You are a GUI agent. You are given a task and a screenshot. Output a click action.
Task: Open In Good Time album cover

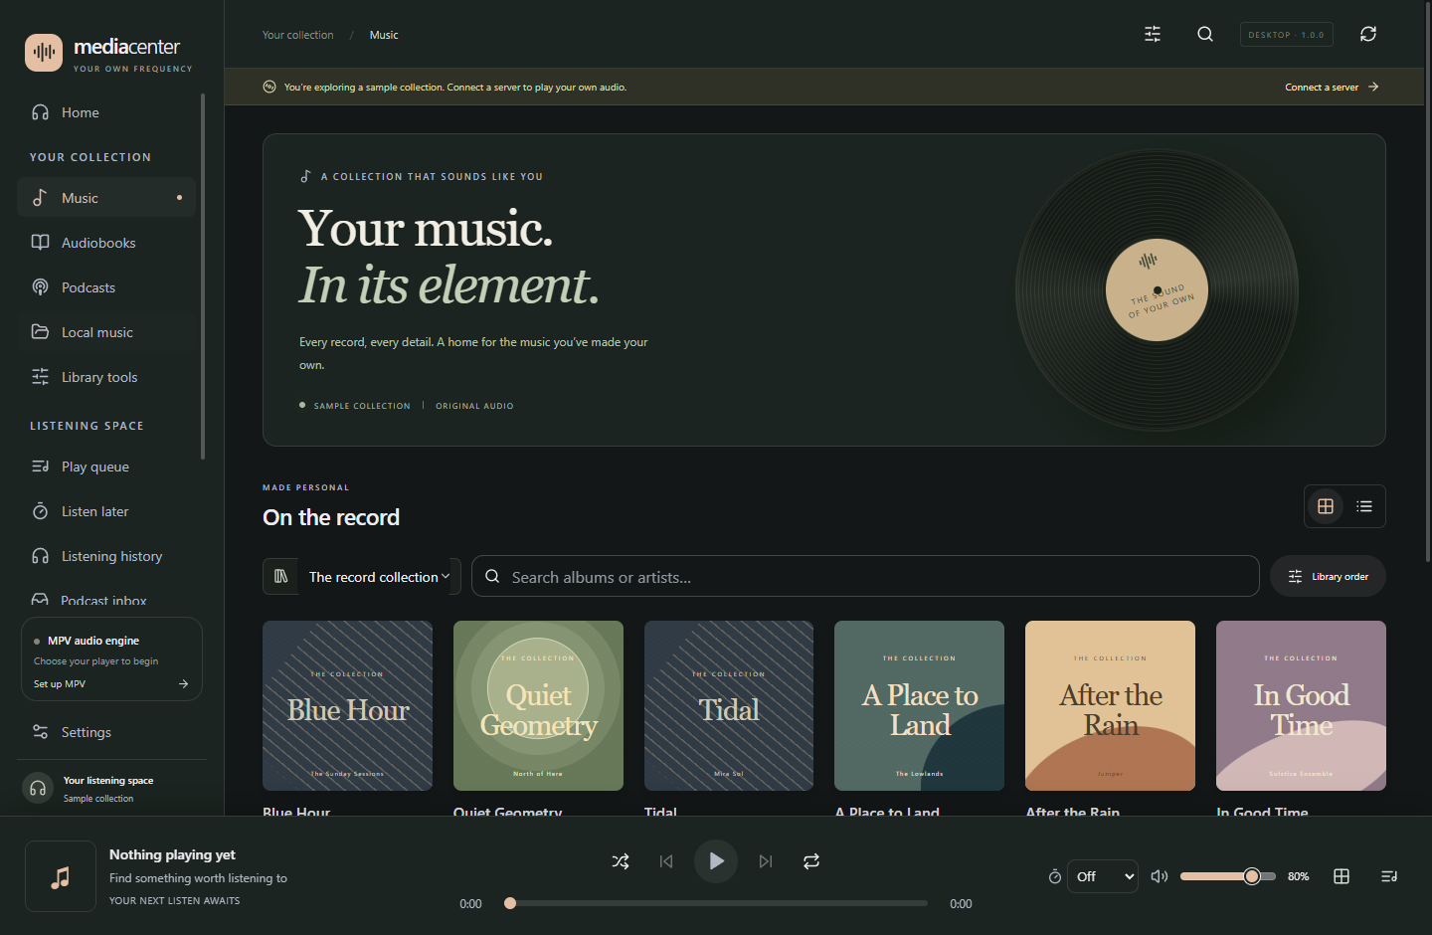1301,705
